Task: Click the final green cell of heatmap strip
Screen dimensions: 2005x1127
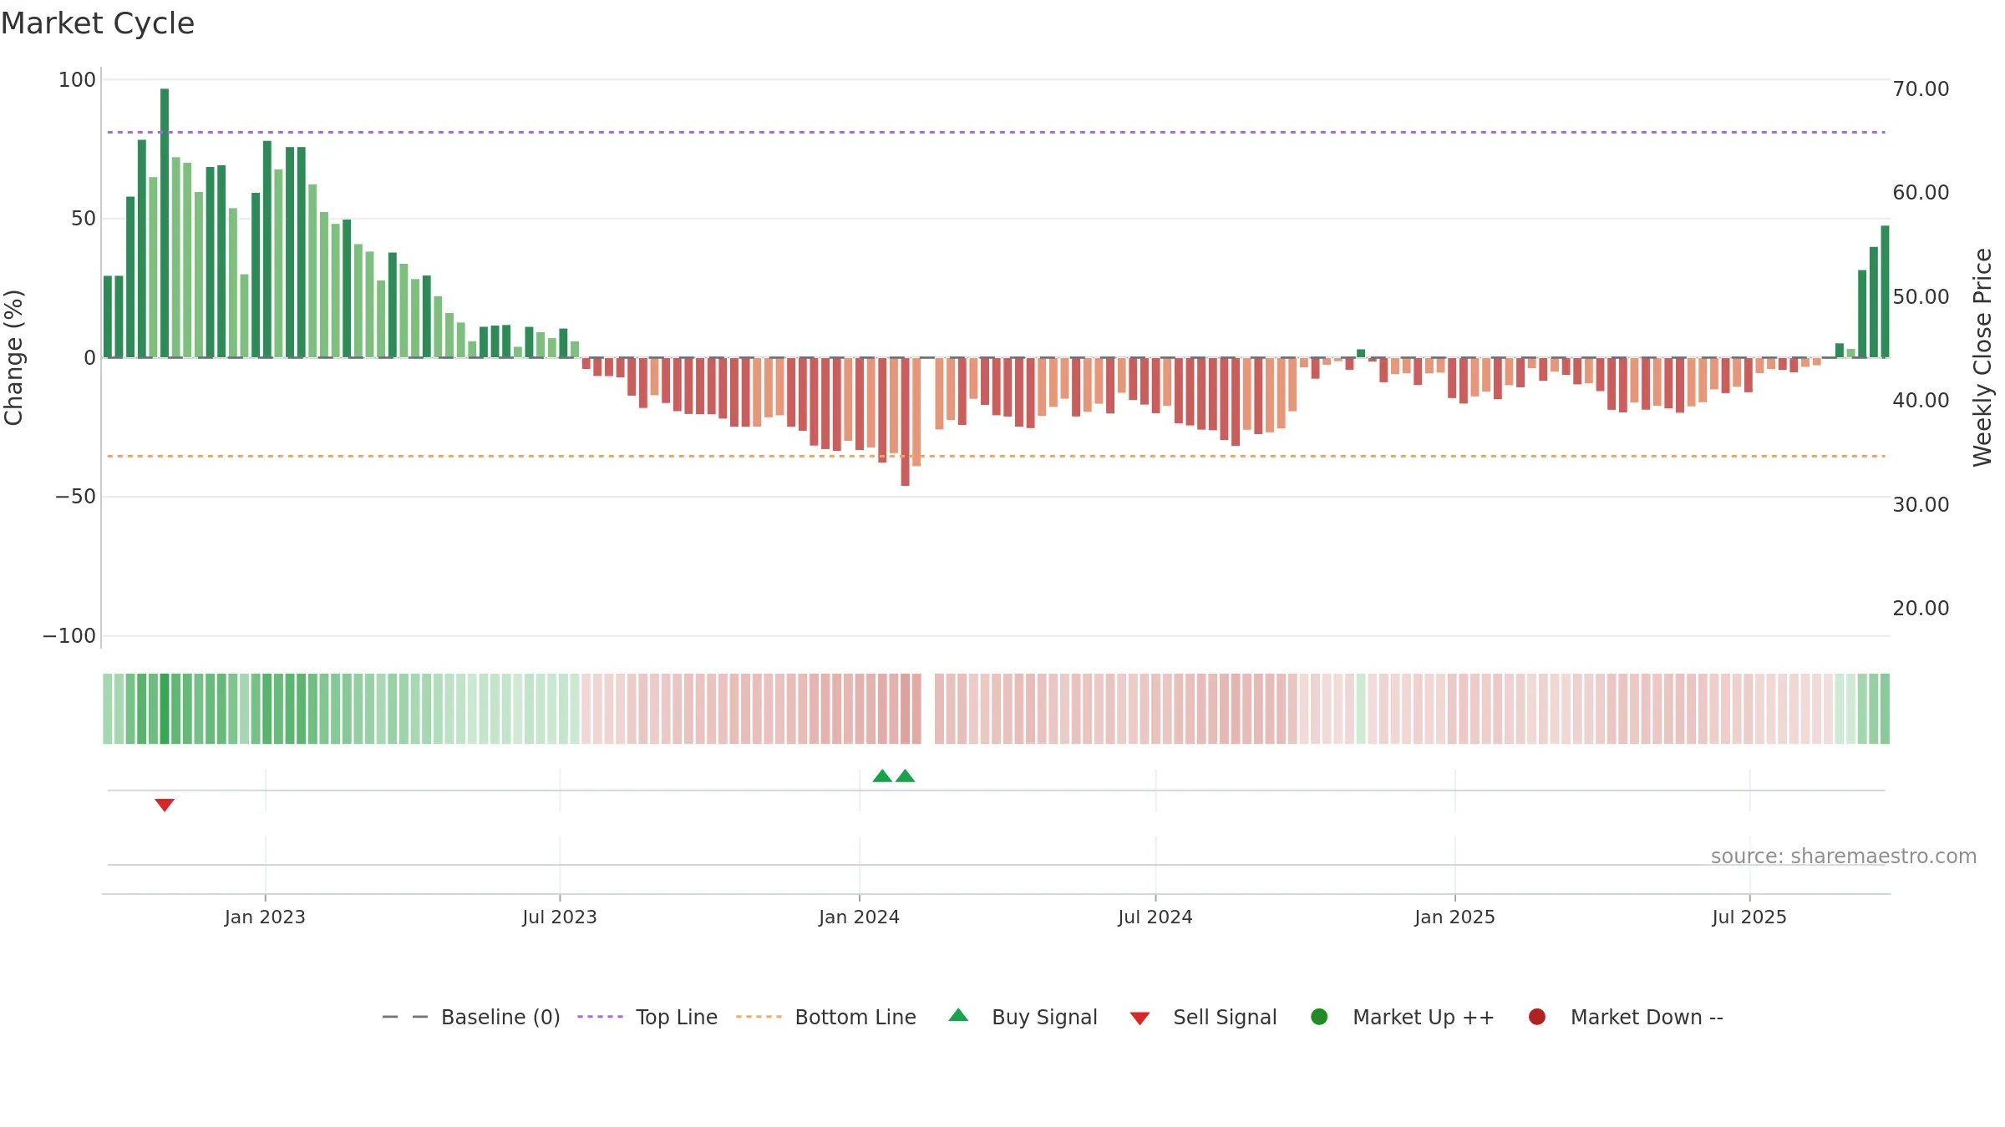Action: click(1885, 708)
